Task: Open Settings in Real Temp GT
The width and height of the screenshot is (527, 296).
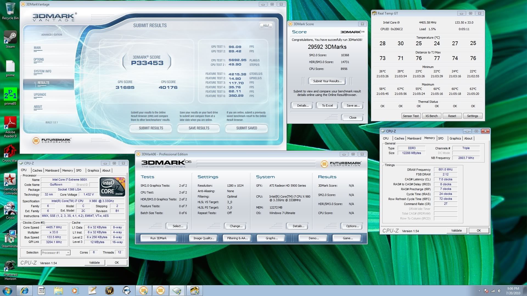Action: click(472, 116)
